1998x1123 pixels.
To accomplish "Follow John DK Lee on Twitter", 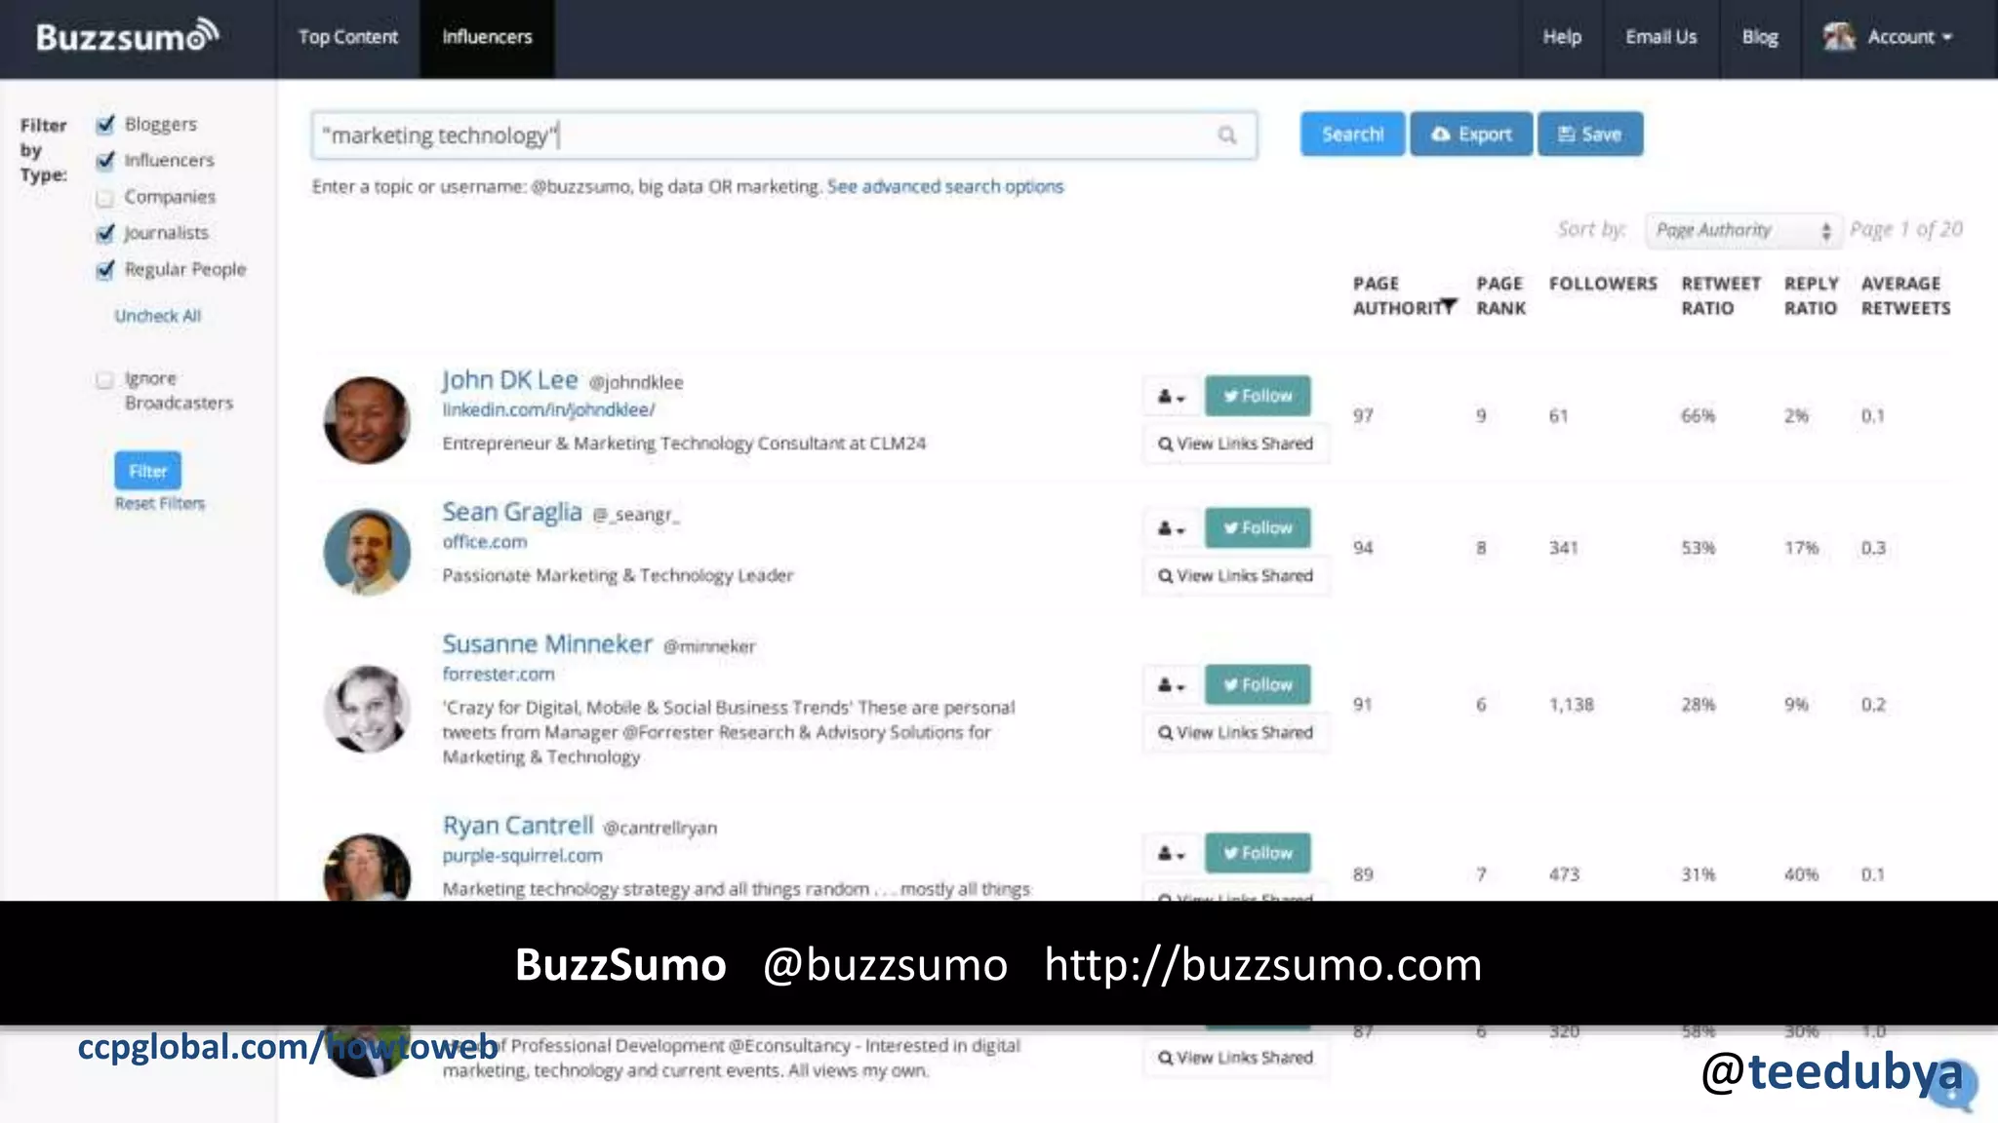I will [1258, 397].
